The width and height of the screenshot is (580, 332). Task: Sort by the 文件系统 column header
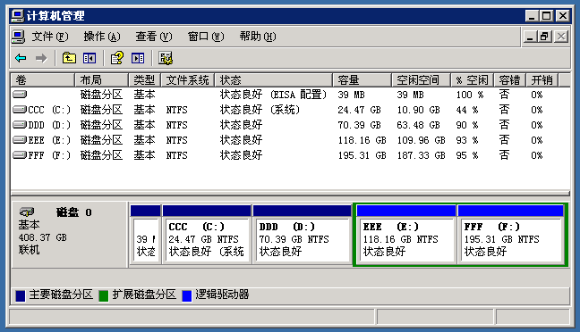tap(188, 79)
